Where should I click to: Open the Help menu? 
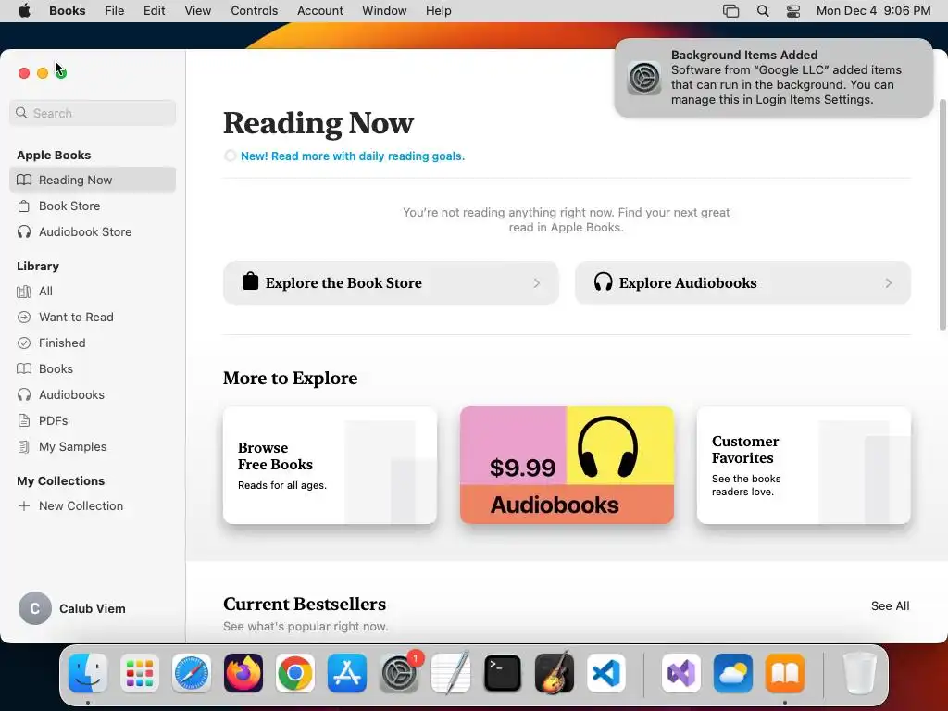[438, 11]
